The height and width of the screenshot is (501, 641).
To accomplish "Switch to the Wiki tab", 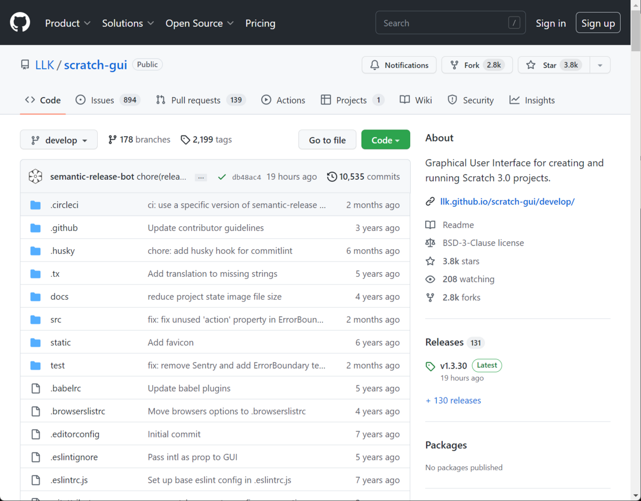I will (x=416, y=100).
